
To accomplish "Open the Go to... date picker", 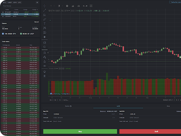I will pos(66,100).
